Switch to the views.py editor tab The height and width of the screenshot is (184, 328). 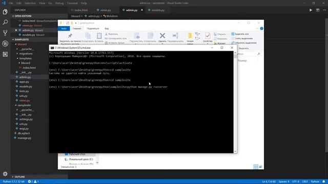pyautogui.click(x=106, y=10)
